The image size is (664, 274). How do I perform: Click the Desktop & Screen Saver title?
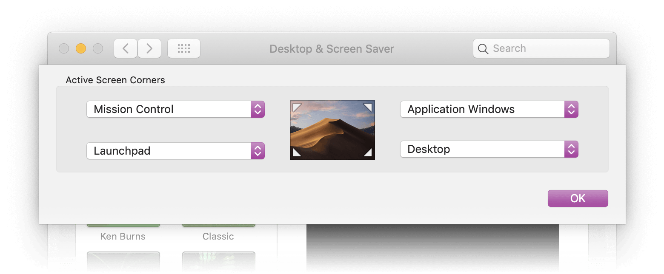pos(332,49)
